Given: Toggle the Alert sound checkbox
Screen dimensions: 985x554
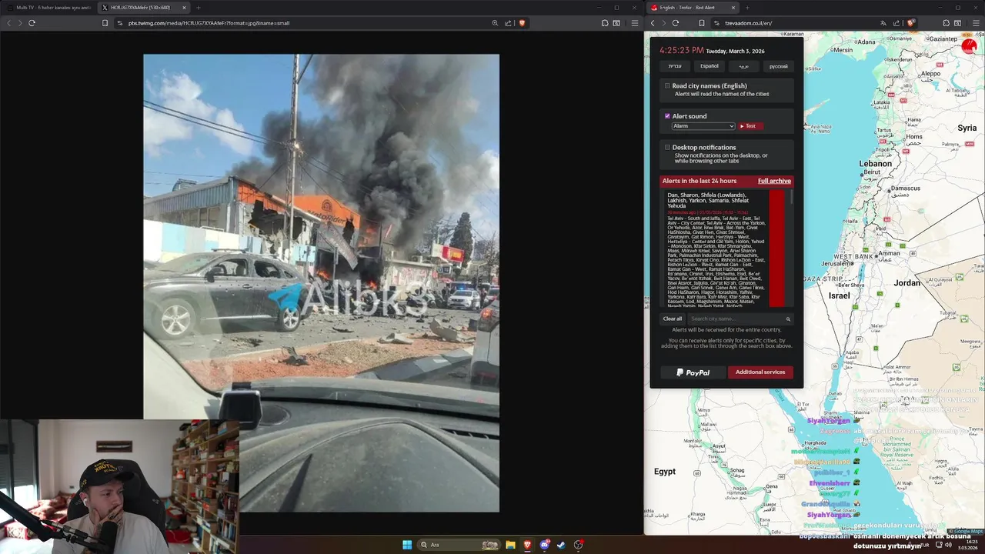Looking at the screenshot, I should pos(667,116).
